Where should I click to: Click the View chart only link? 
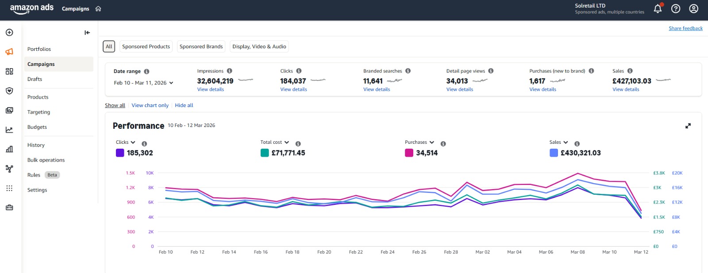[x=150, y=105]
